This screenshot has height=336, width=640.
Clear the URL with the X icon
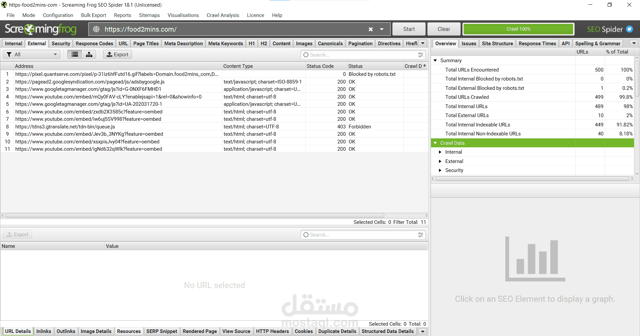(x=371, y=29)
